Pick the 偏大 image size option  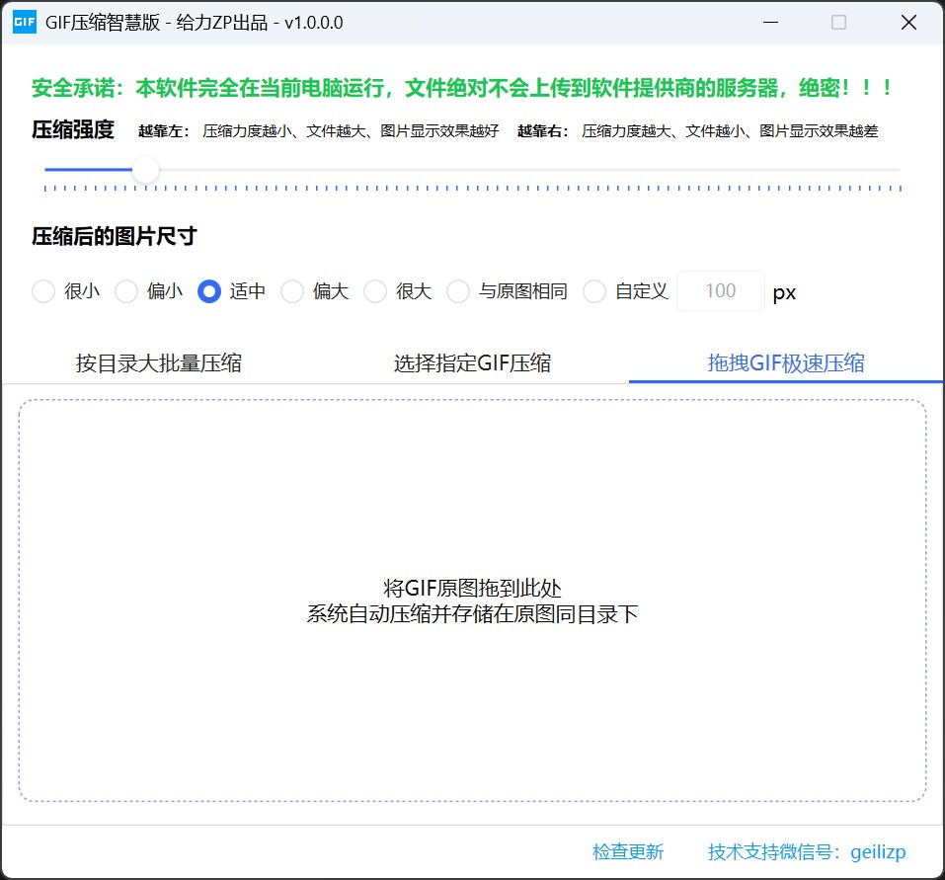tap(292, 291)
